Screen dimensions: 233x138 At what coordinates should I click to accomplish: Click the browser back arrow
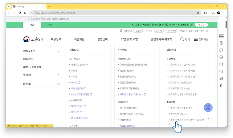coord(9,13)
